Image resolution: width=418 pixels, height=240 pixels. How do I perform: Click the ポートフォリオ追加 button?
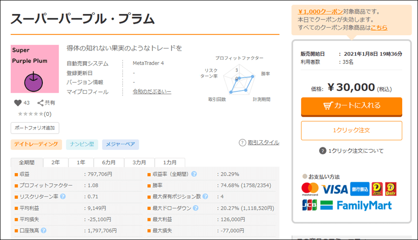[x=35, y=128]
